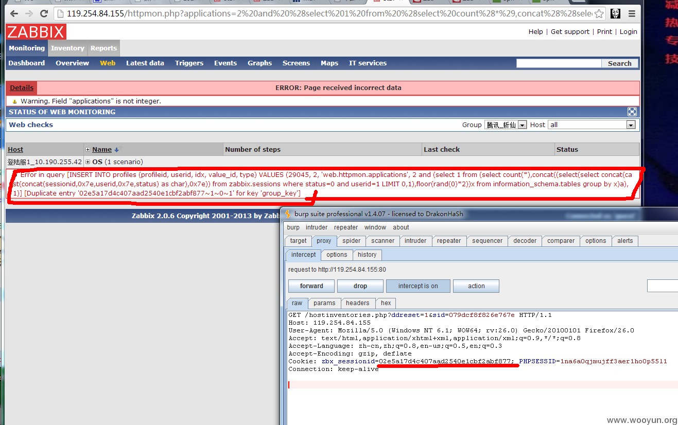678x425 pixels.
Task: Sort by the Host column header
Action: 15,150
